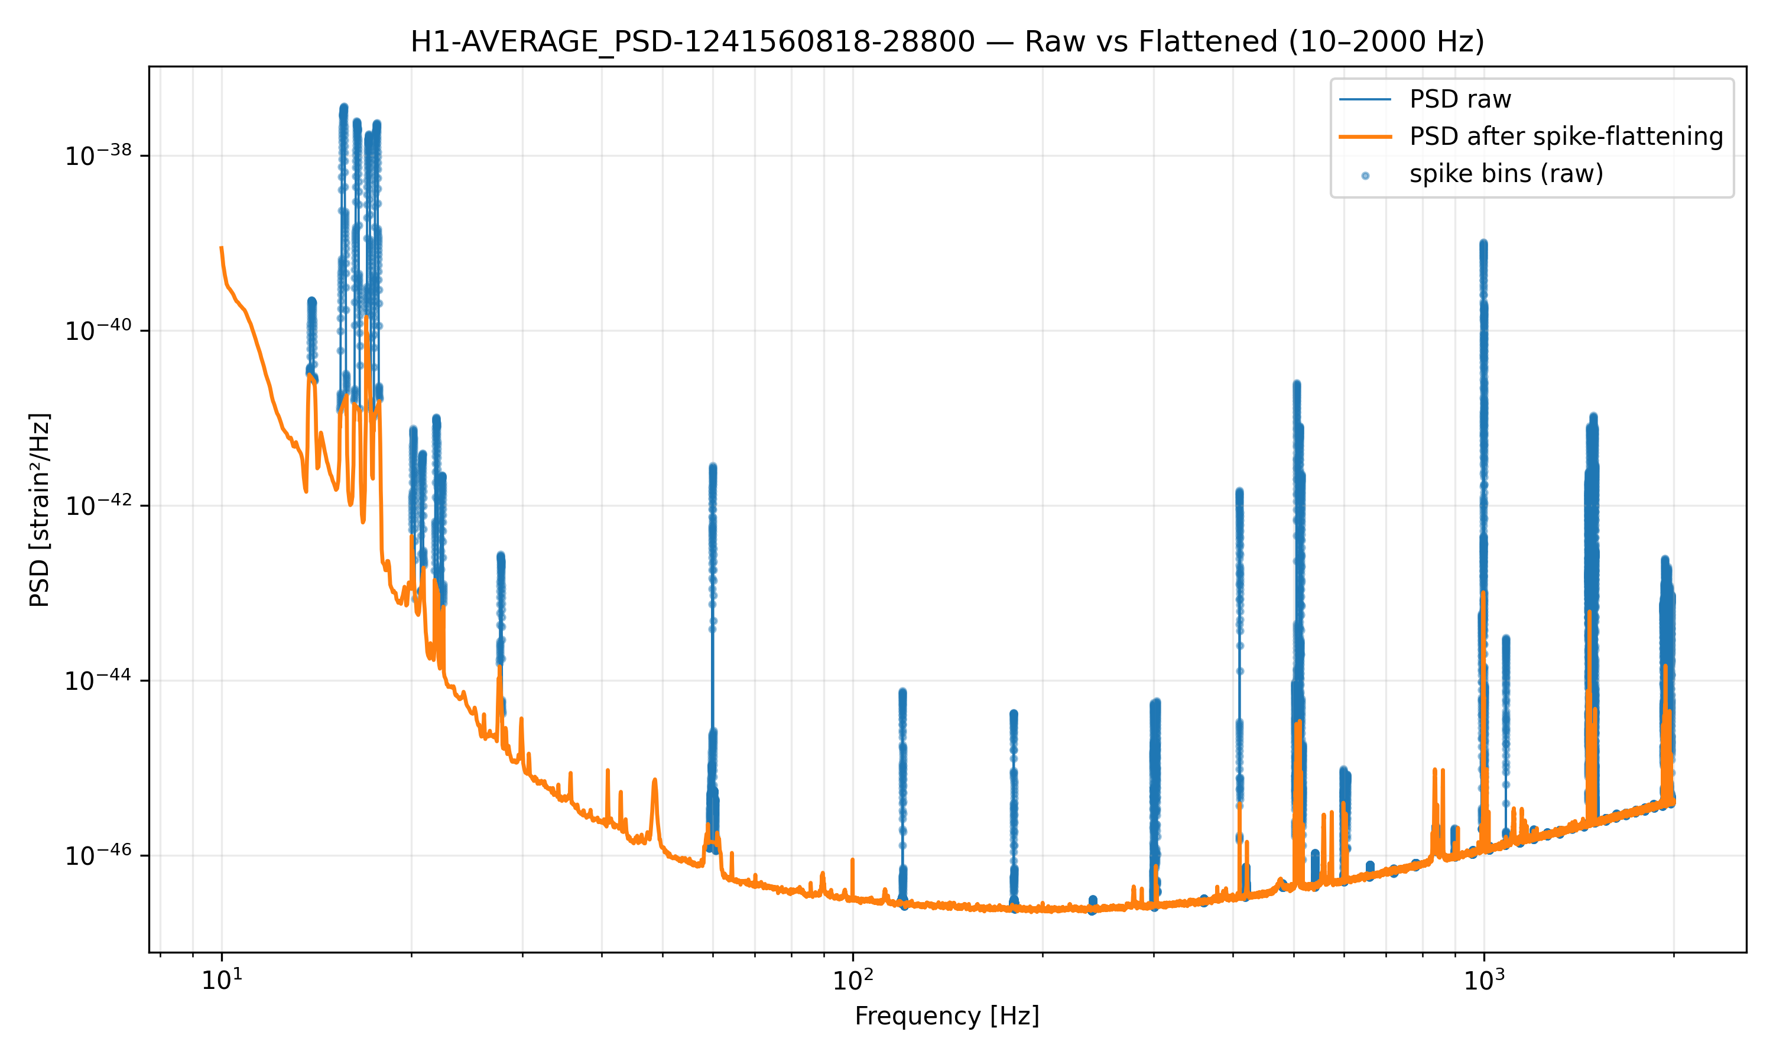This screenshot has height=1064, width=1773.
Task: Click the orange spike-flattening legend line sample
Action: click(x=1365, y=136)
